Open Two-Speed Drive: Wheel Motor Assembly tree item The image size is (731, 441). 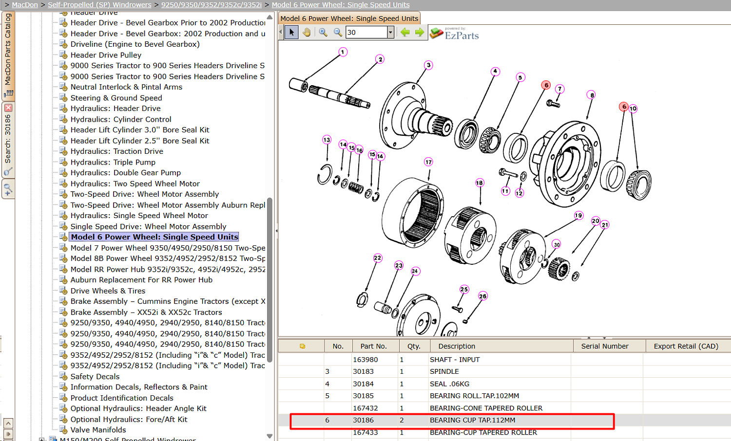tap(145, 194)
